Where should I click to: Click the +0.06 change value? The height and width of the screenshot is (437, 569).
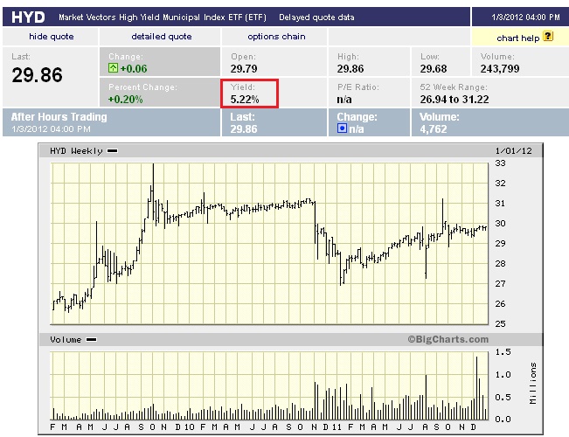point(134,68)
